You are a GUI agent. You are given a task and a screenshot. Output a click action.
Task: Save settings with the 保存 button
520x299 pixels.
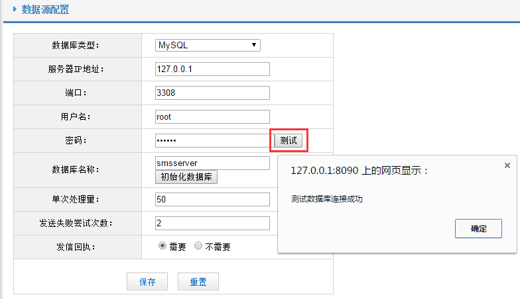(x=147, y=282)
